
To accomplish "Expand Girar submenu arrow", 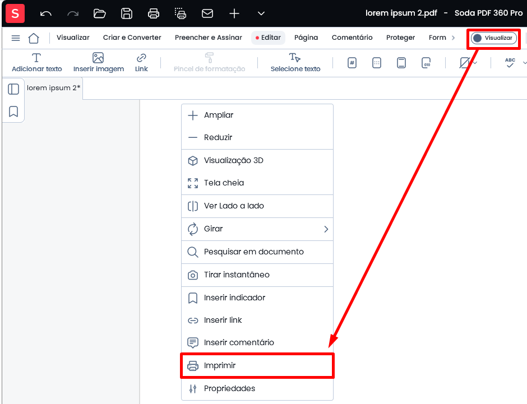I will click(326, 229).
